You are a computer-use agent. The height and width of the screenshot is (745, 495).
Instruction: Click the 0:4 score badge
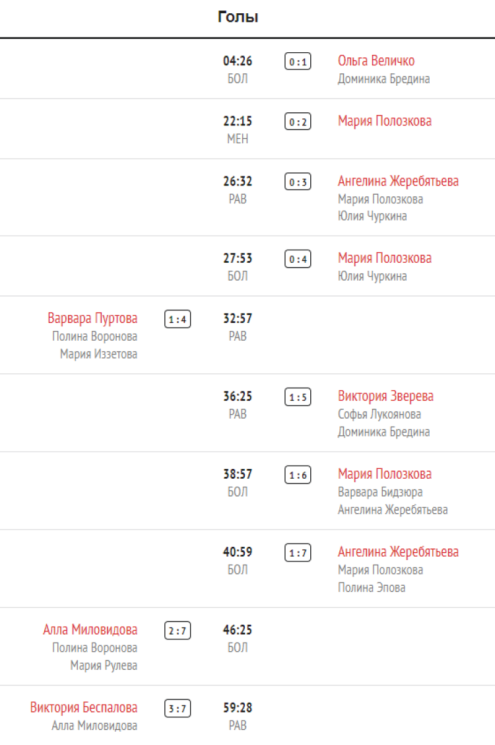pyautogui.click(x=298, y=260)
